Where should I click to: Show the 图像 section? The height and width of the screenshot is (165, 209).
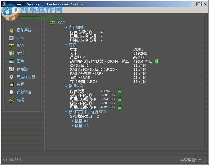point(20,61)
